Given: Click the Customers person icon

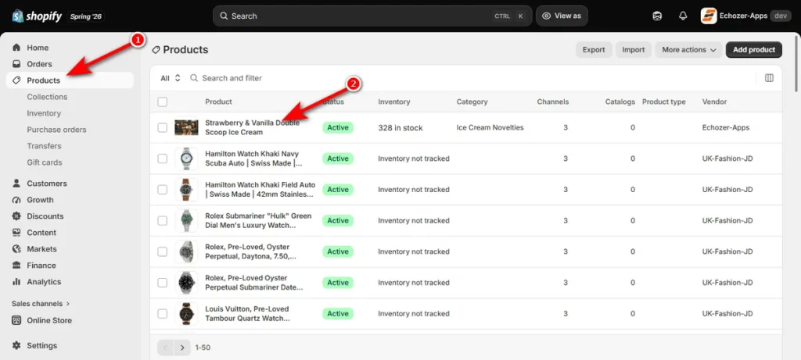Looking at the screenshot, I should [x=17, y=183].
